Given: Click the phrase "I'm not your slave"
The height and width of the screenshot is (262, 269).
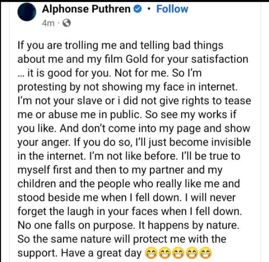Looking at the screenshot, I should [59, 101].
